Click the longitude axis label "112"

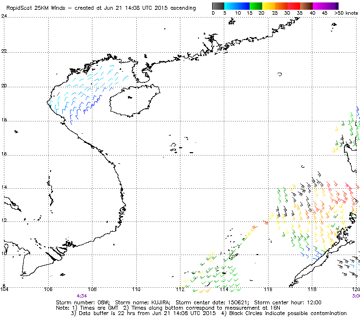180,289
